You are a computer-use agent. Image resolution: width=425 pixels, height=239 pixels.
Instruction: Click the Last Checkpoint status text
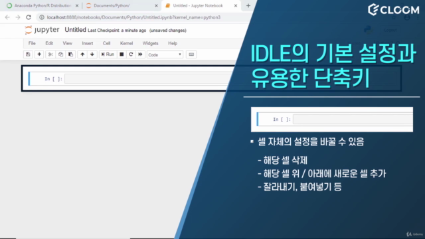point(117,31)
